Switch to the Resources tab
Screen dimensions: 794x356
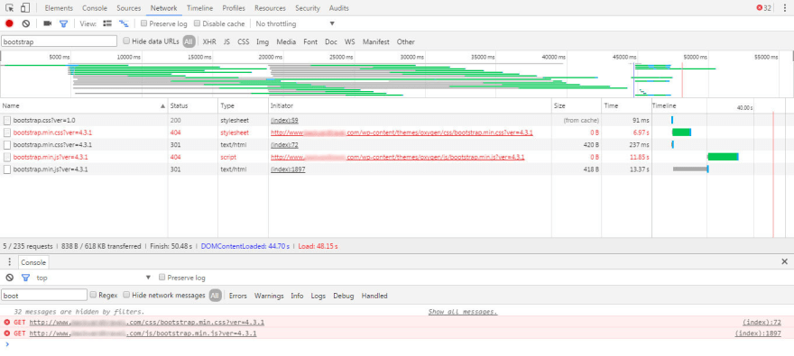[270, 8]
